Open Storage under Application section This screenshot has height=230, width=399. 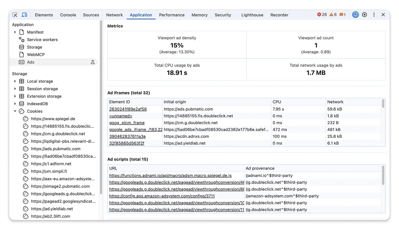click(34, 47)
